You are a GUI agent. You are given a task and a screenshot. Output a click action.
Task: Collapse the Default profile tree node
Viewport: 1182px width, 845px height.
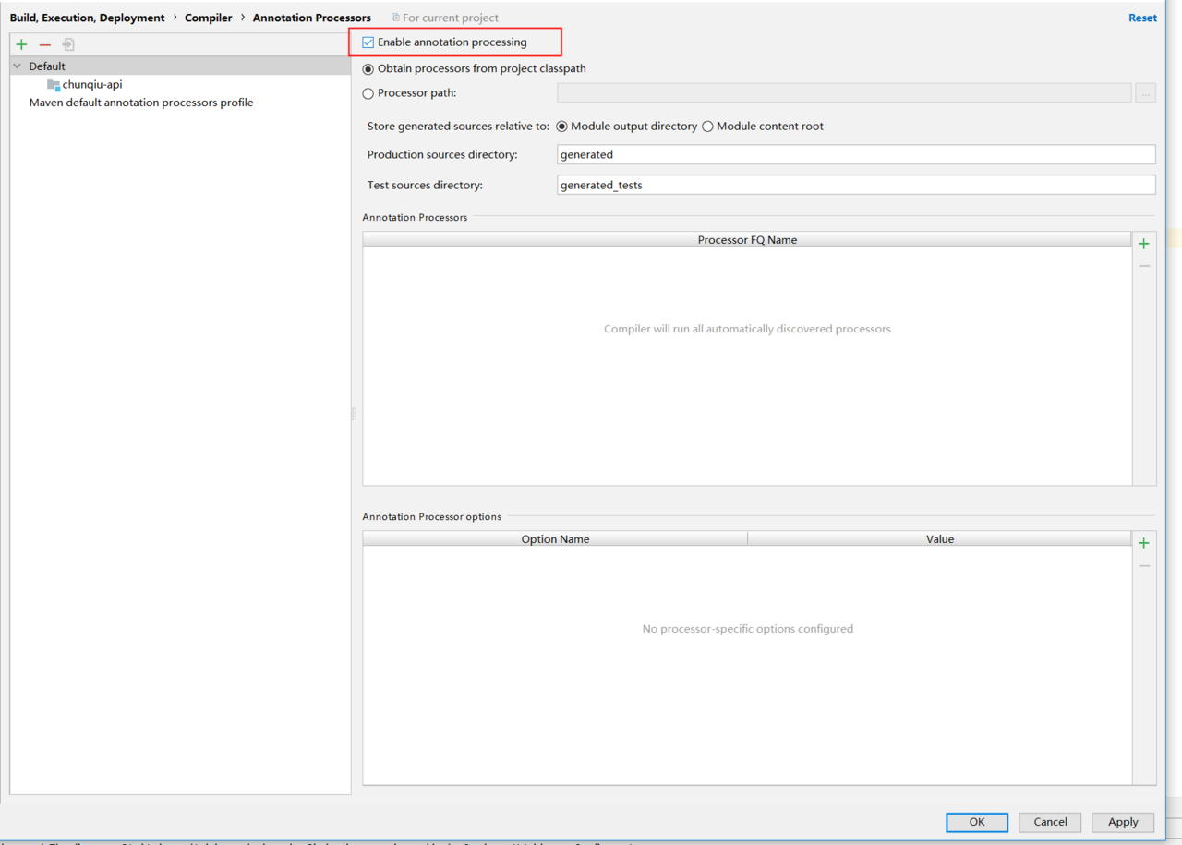tap(18, 66)
